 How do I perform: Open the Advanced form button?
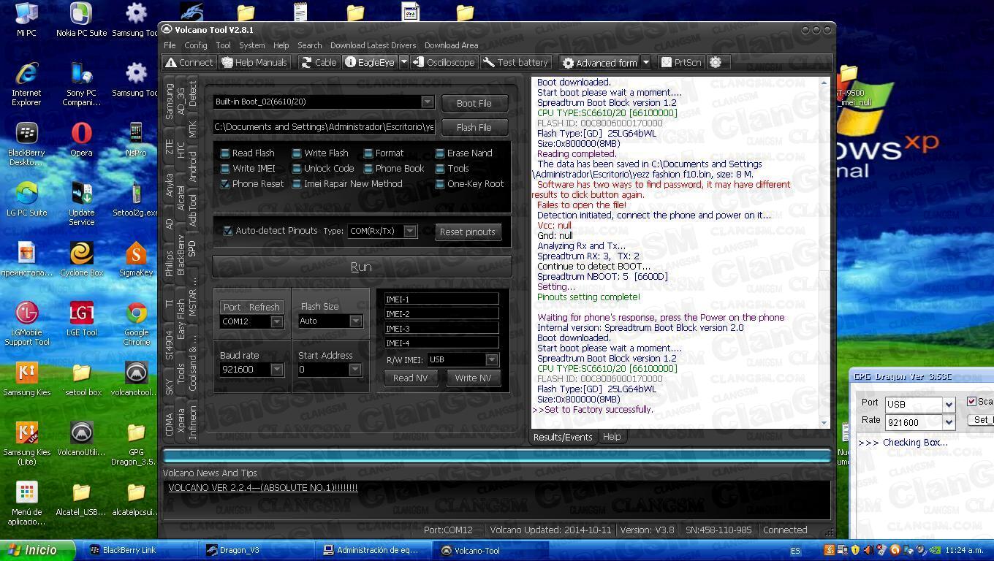[x=599, y=63]
